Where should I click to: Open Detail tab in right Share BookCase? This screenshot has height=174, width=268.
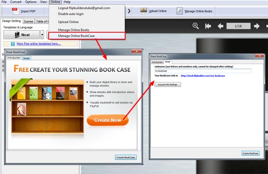[x=167, y=62]
